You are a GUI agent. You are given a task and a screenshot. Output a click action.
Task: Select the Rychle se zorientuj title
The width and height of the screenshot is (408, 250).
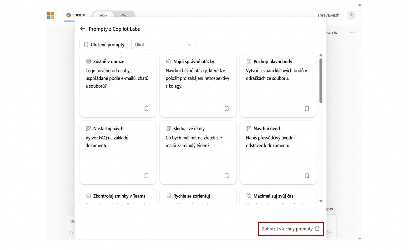[192, 196]
